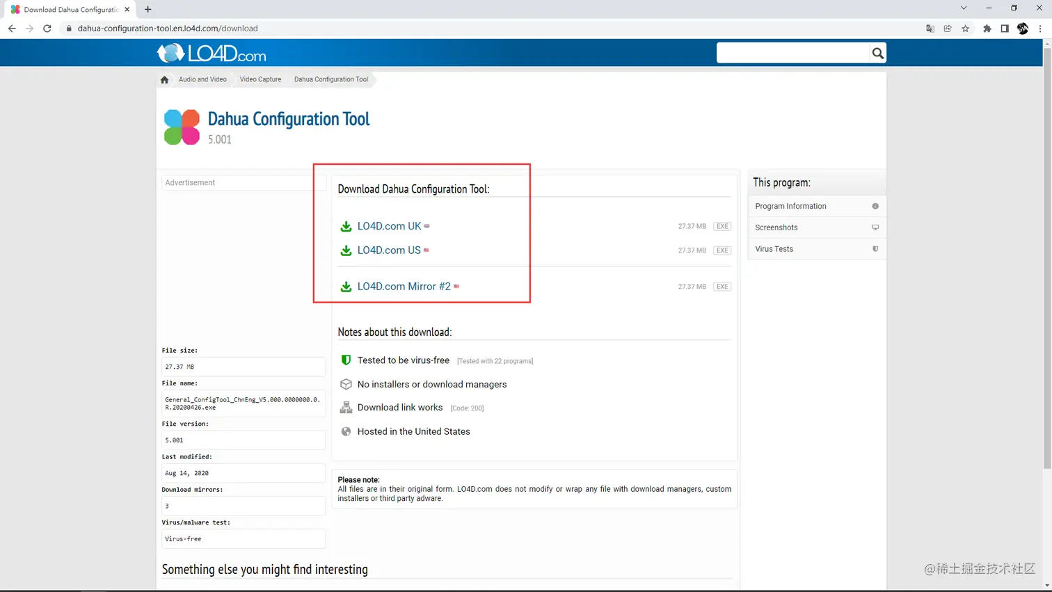Click the Virus/malware test value Virus-free

click(x=244, y=539)
